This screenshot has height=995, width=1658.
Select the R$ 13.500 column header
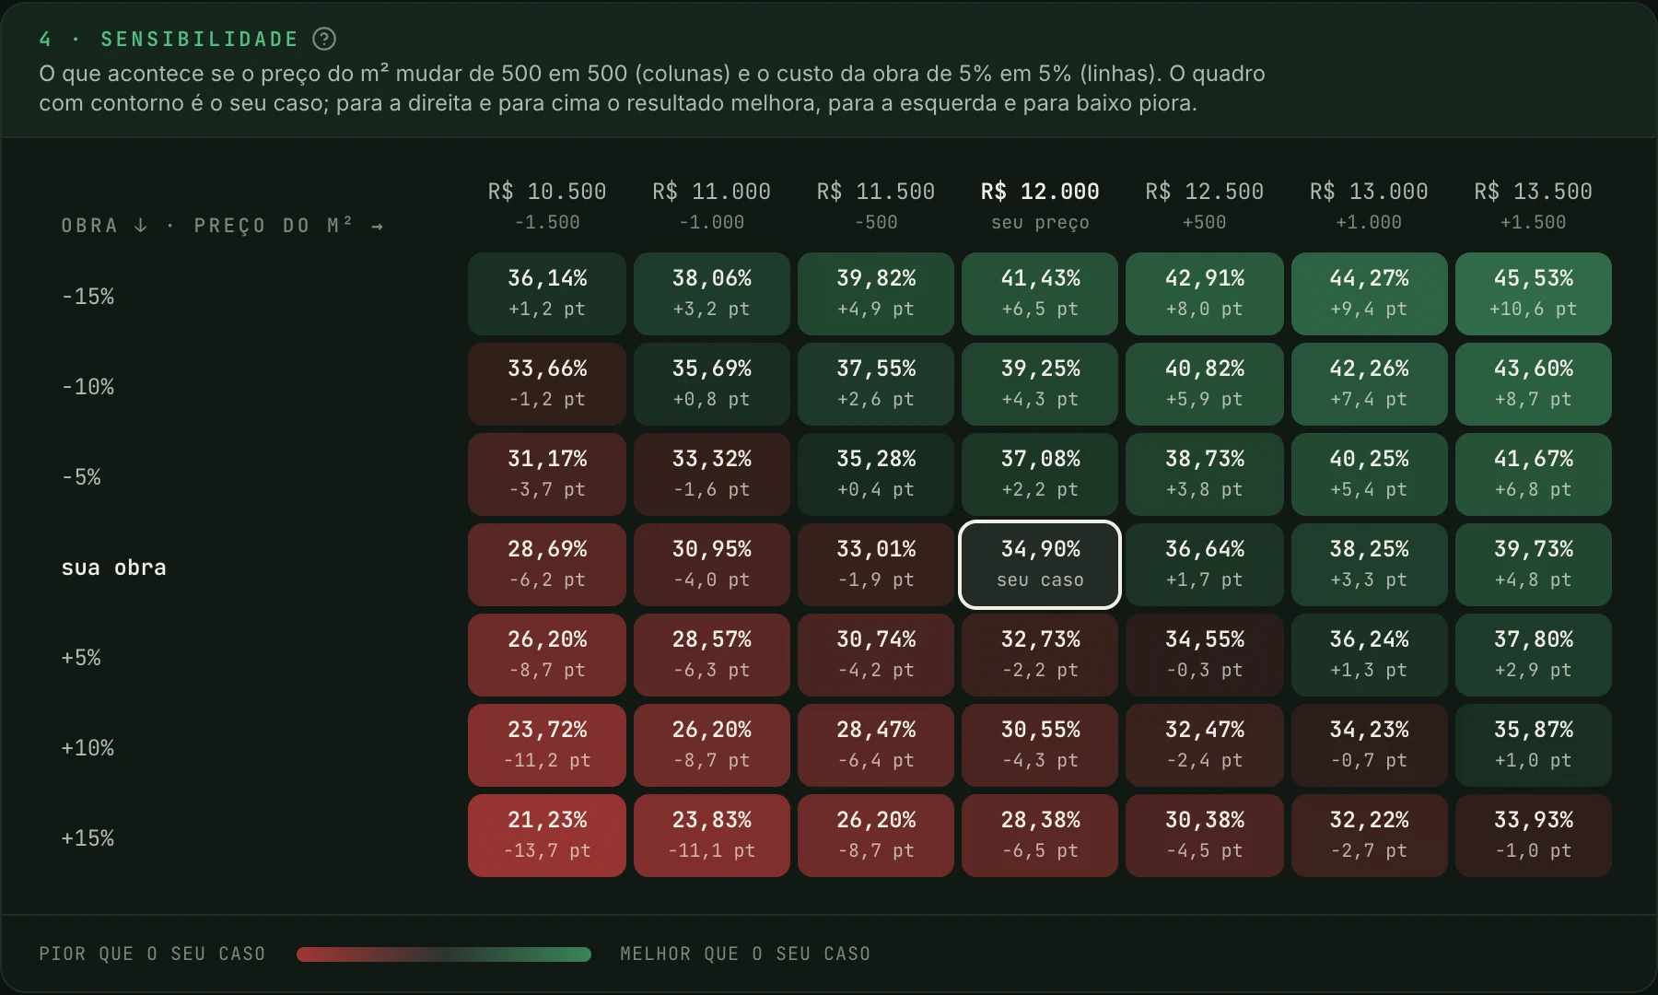pyautogui.click(x=1534, y=205)
